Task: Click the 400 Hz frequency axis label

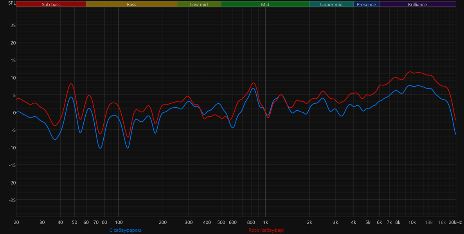Action: pos(207,222)
